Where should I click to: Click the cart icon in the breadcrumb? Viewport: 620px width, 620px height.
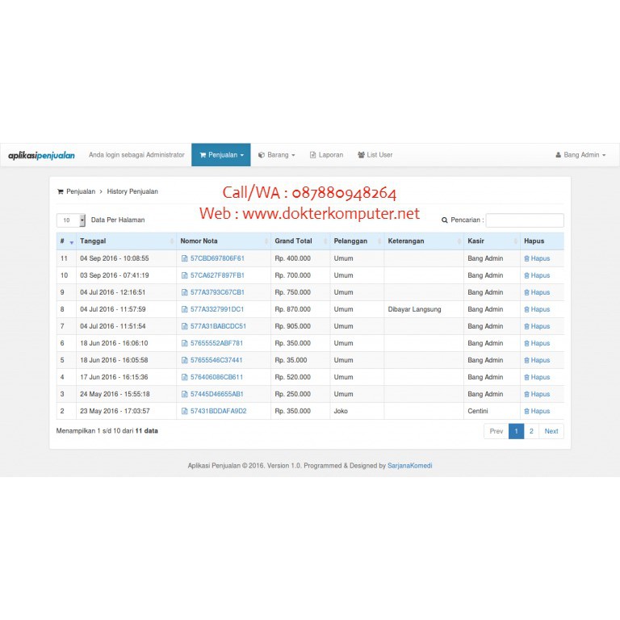pyautogui.click(x=61, y=192)
